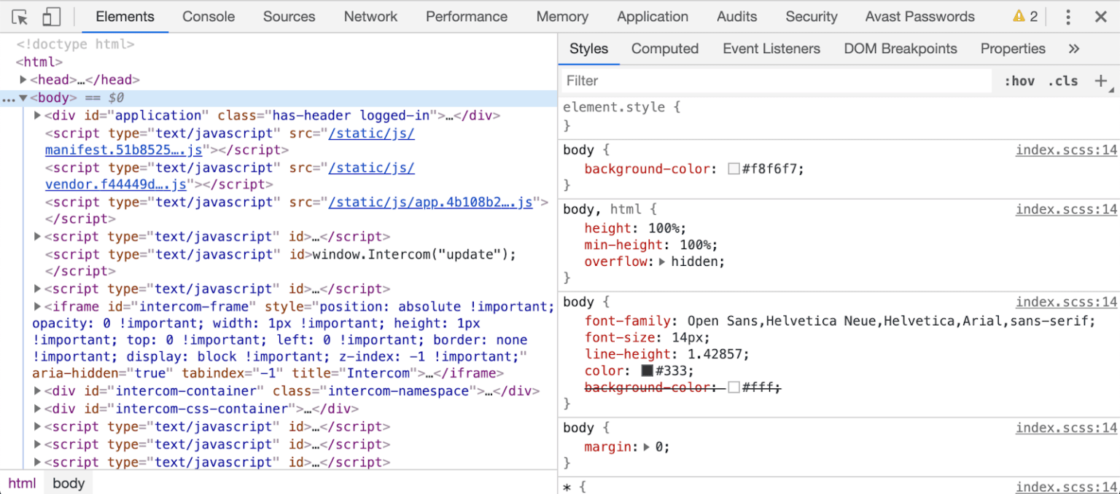Screen dimensions: 1120x494
Task: Go to the Network tab
Action: pyautogui.click(x=371, y=17)
